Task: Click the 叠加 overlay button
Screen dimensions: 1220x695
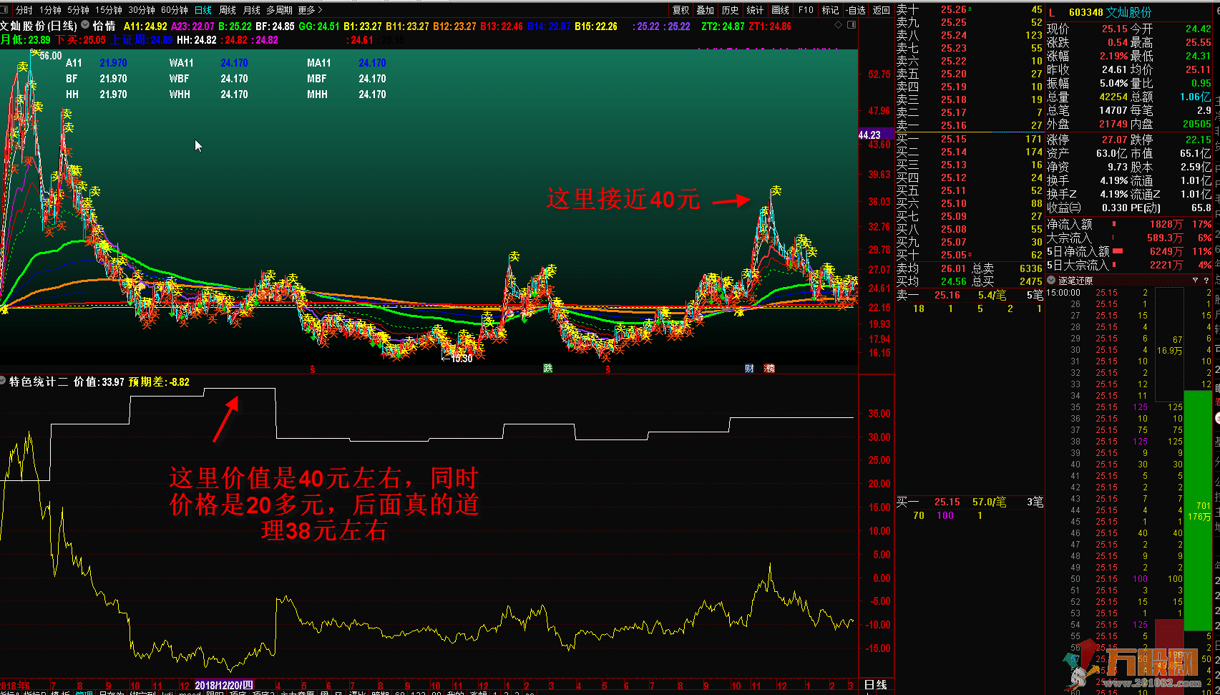Action: (x=706, y=10)
